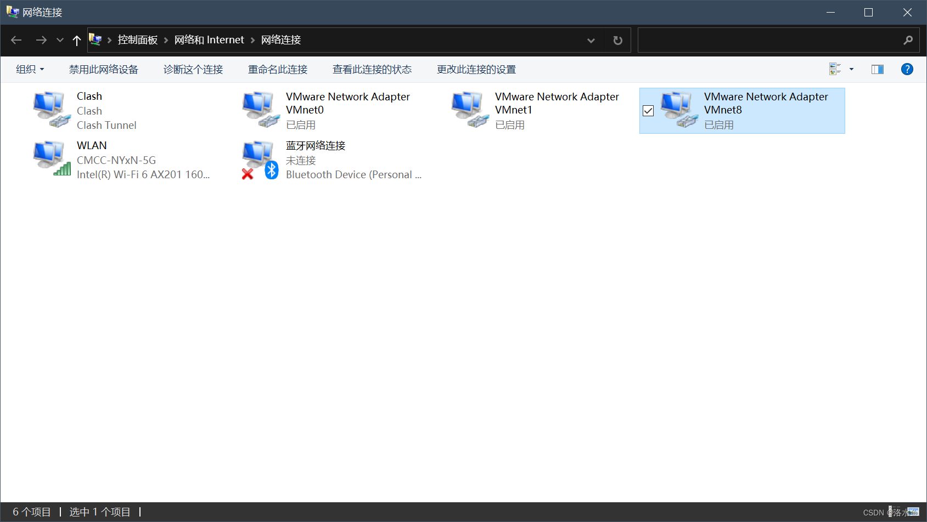The height and width of the screenshot is (522, 927).
Task: Expand chevron after 网络和 Internet breadcrumb
Action: [x=252, y=40]
